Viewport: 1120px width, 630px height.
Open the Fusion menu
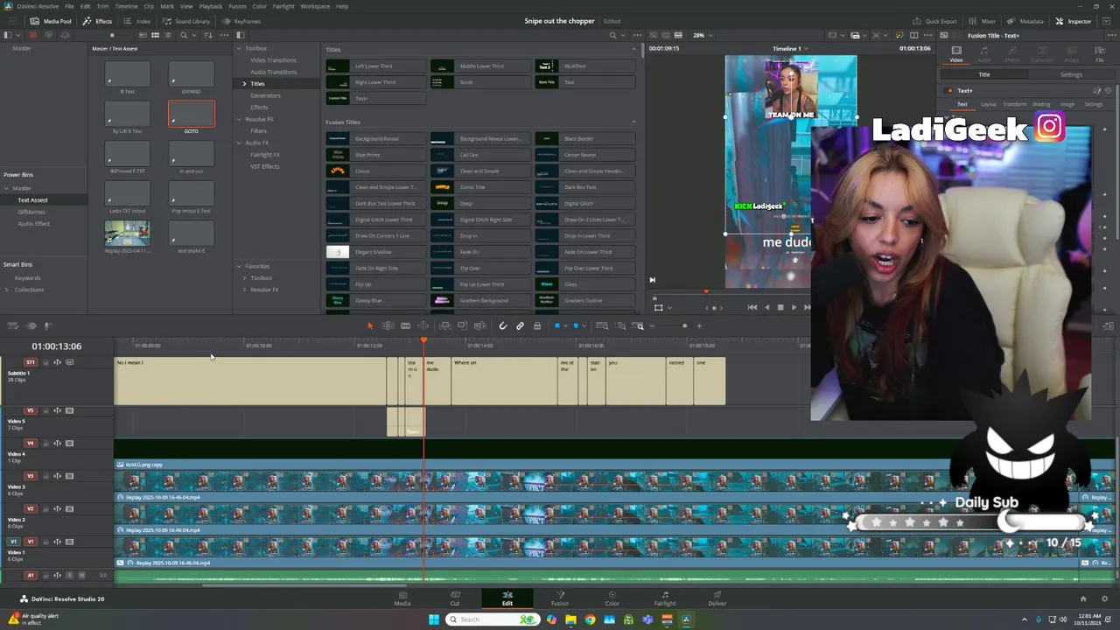point(237,6)
